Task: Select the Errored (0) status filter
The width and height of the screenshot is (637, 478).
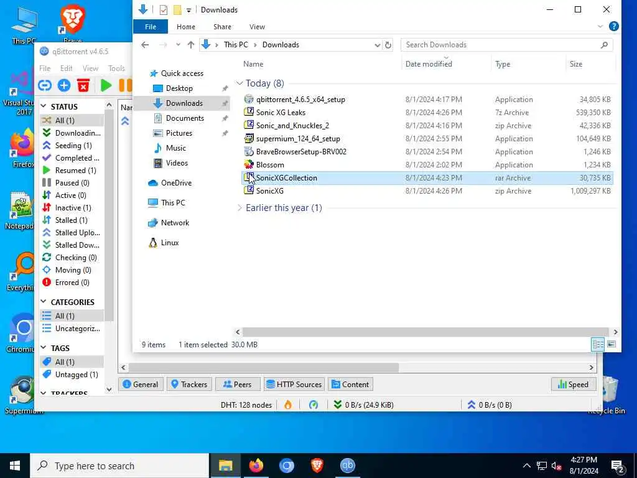Action: click(72, 283)
